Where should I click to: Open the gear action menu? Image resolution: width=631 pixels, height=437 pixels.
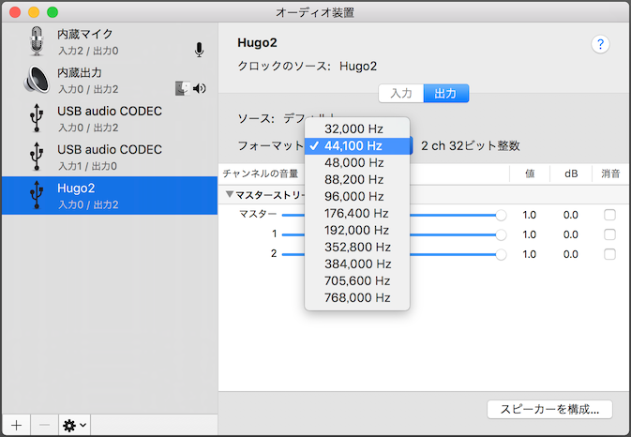point(74,425)
